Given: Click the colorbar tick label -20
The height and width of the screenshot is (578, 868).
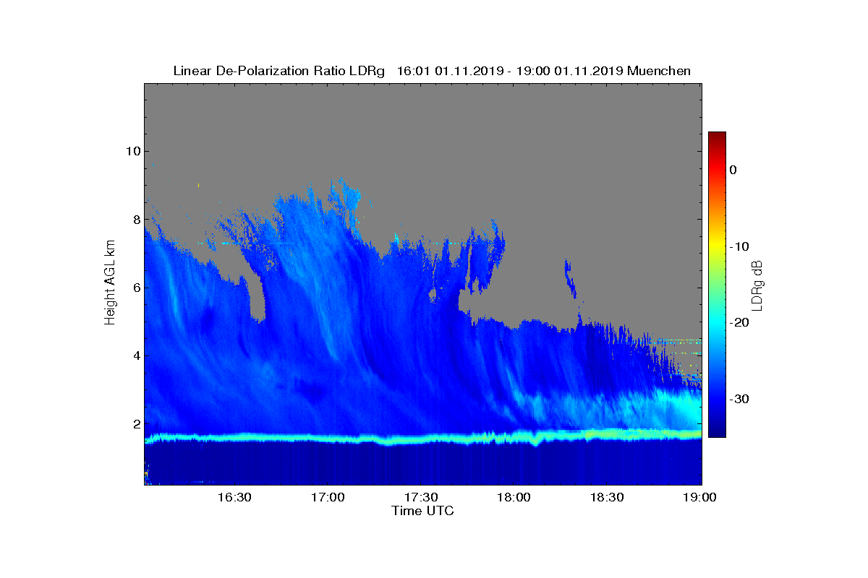Looking at the screenshot, I should click(x=739, y=323).
